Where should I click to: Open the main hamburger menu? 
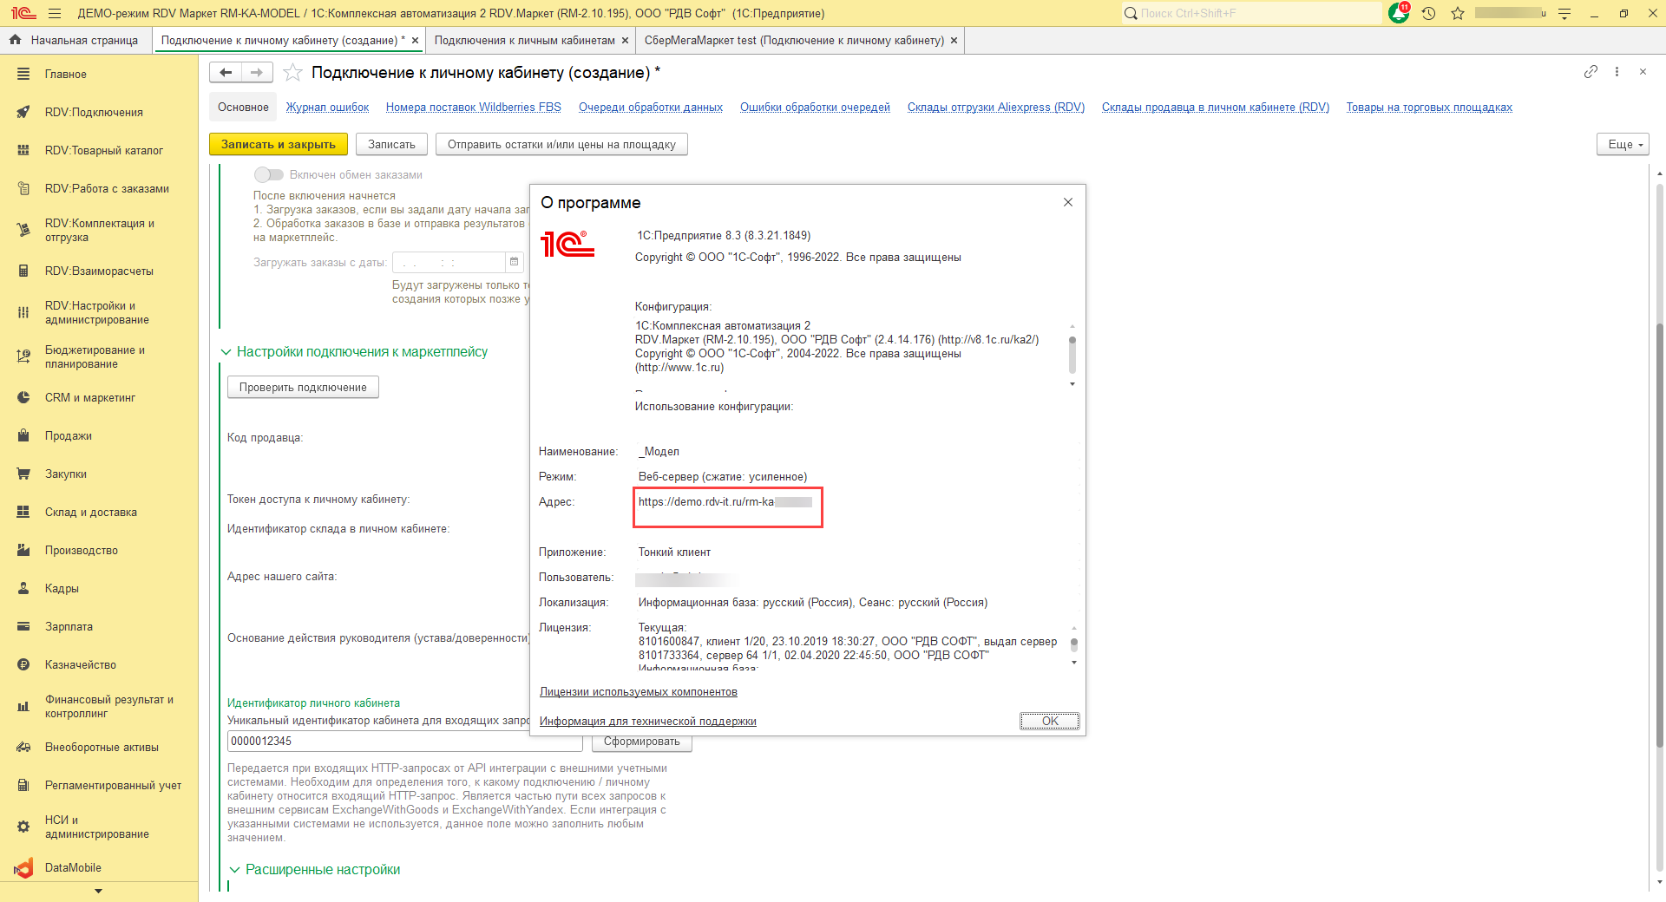(x=55, y=13)
